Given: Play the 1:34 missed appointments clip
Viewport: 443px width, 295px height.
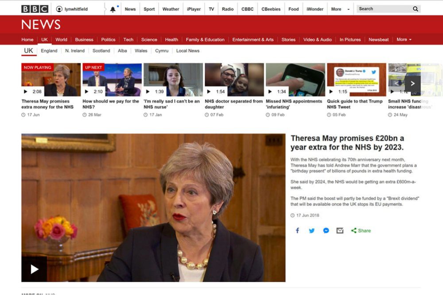Looking at the screenshot, I should (295, 80).
